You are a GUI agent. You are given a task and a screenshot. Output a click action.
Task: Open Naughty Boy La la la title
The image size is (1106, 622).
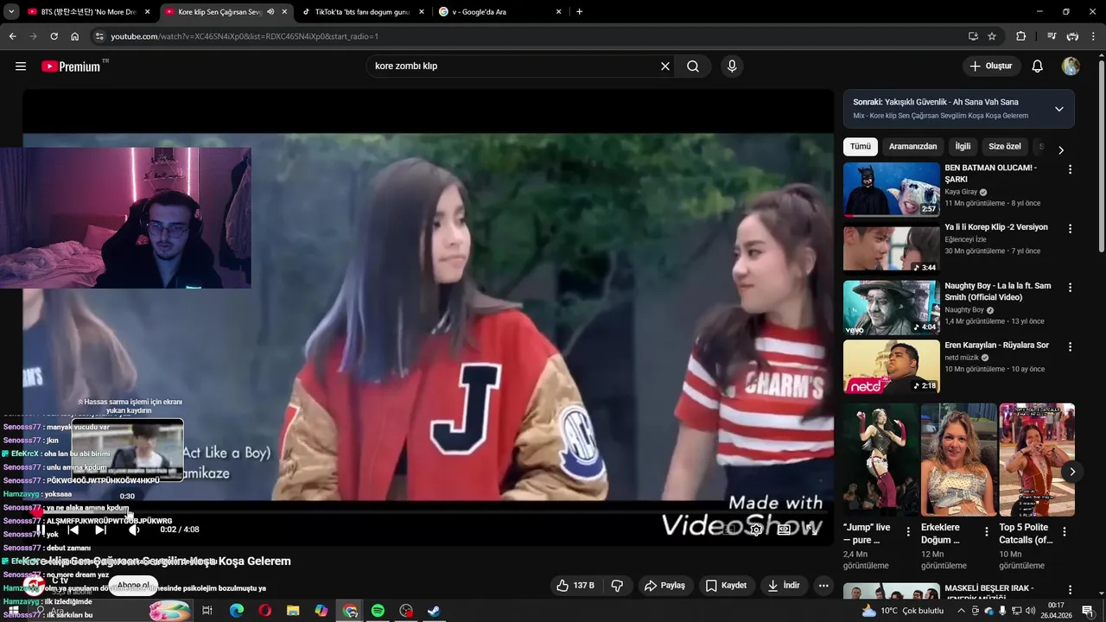(998, 291)
